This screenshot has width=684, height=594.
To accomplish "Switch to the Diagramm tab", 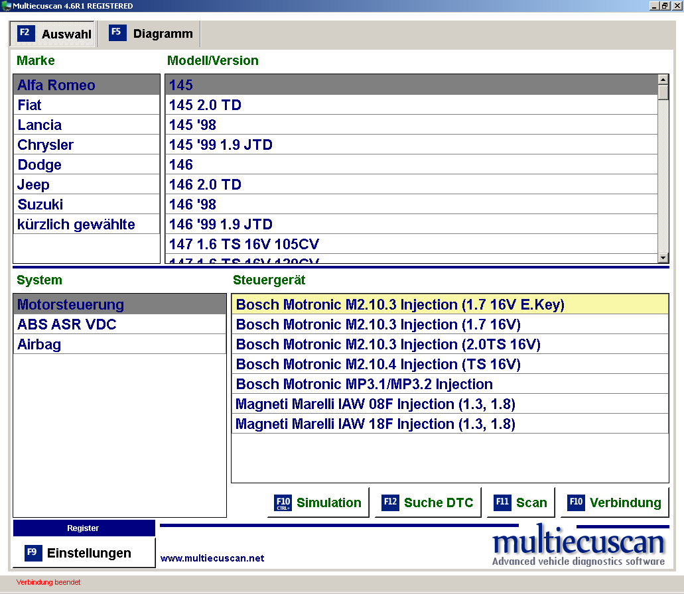I will pyautogui.click(x=151, y=34).
